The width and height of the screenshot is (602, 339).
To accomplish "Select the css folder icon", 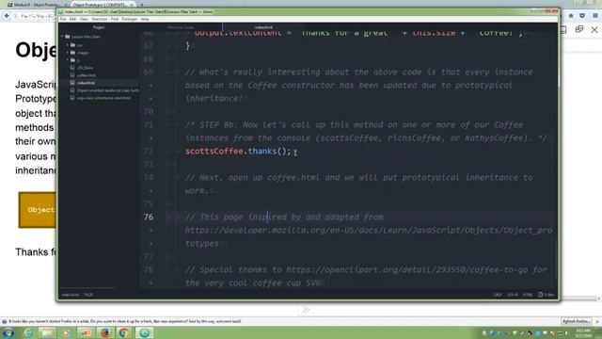I will [72, 45].
